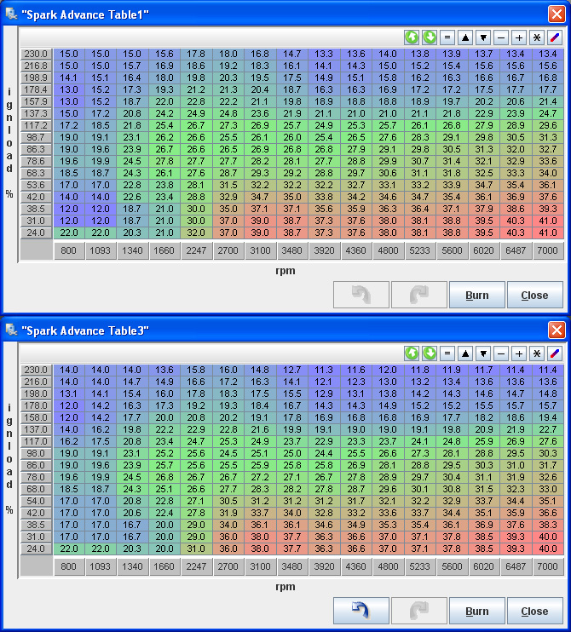
Task: Select the 230.0 ignload row header in Table3
Action: (x=37, y=370)
